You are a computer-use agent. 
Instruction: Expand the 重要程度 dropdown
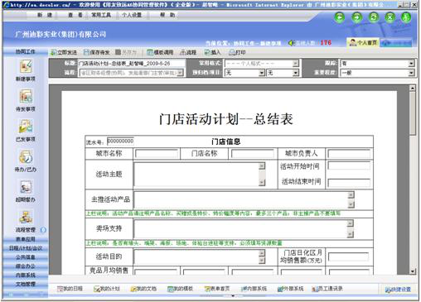point(411,73)
